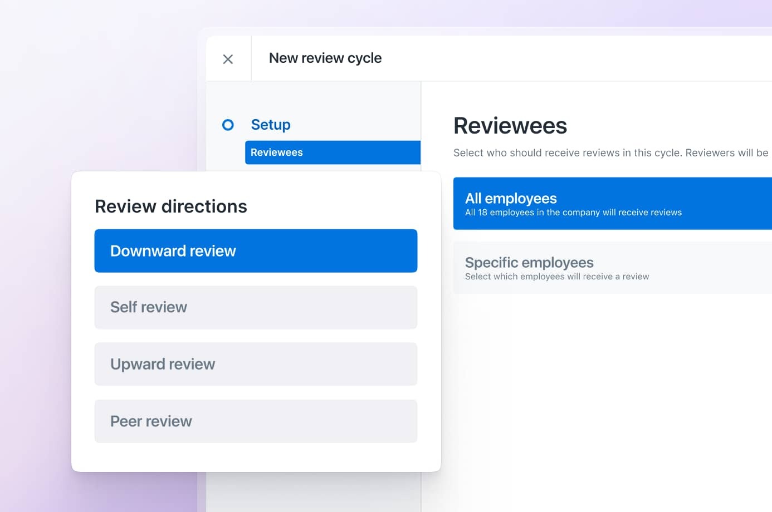Click the 'Downward review' label text

(173, 251)
